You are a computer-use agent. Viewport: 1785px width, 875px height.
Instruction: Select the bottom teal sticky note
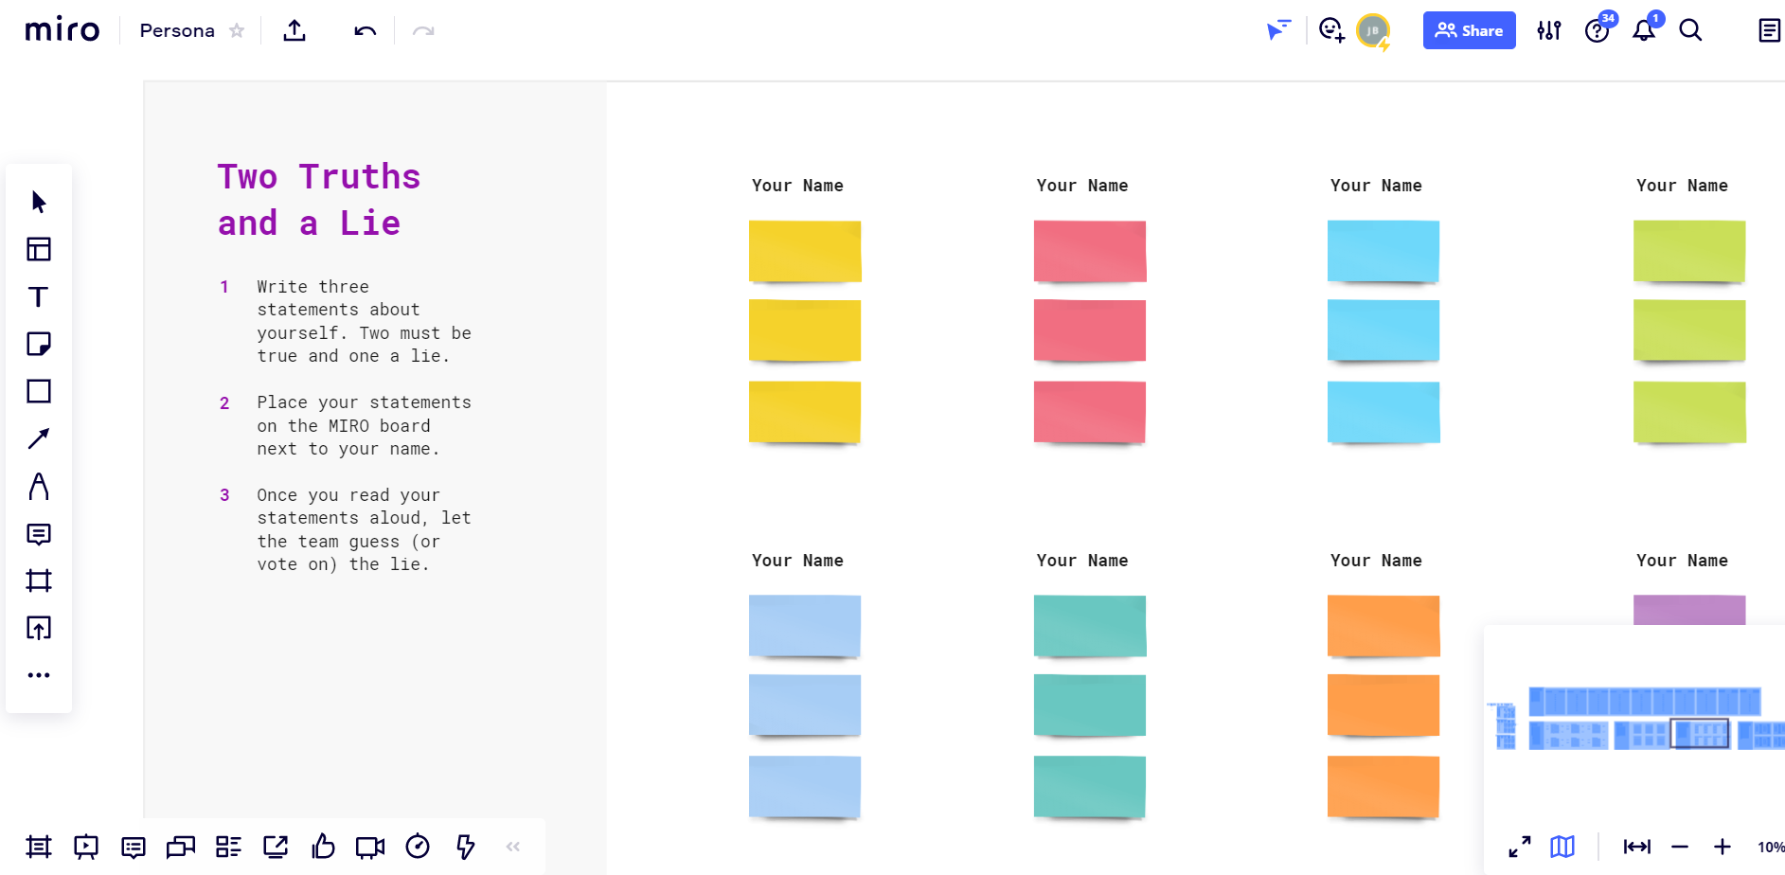tap(1090, 787)
